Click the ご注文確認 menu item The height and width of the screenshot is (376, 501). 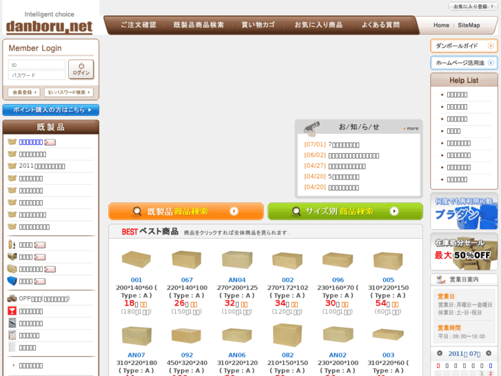click(x=139, y=25)
